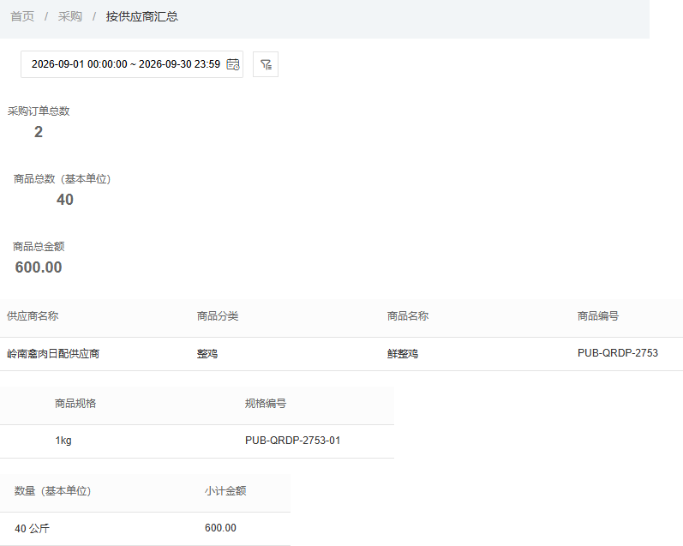Select product code PUB-QRDP-2753
683x546 pixels.
click(x=618, y=353)
